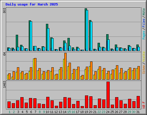Screen dimensions: 147x115
Task: Click day label 10 on x-axis
Action: (47, 112)
